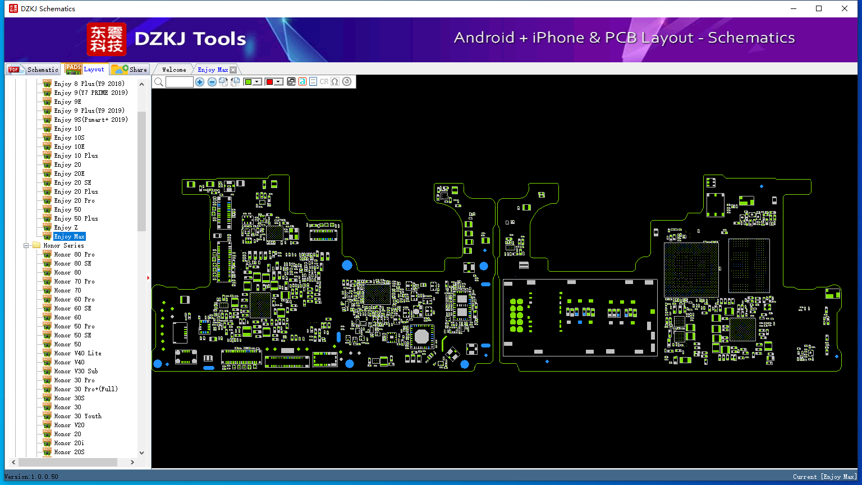
Task: Click the blue lines list icon
Action: pos(313,81)
